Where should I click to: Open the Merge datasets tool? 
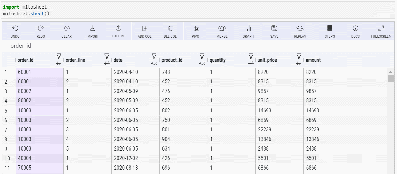[x=222, y=29]
